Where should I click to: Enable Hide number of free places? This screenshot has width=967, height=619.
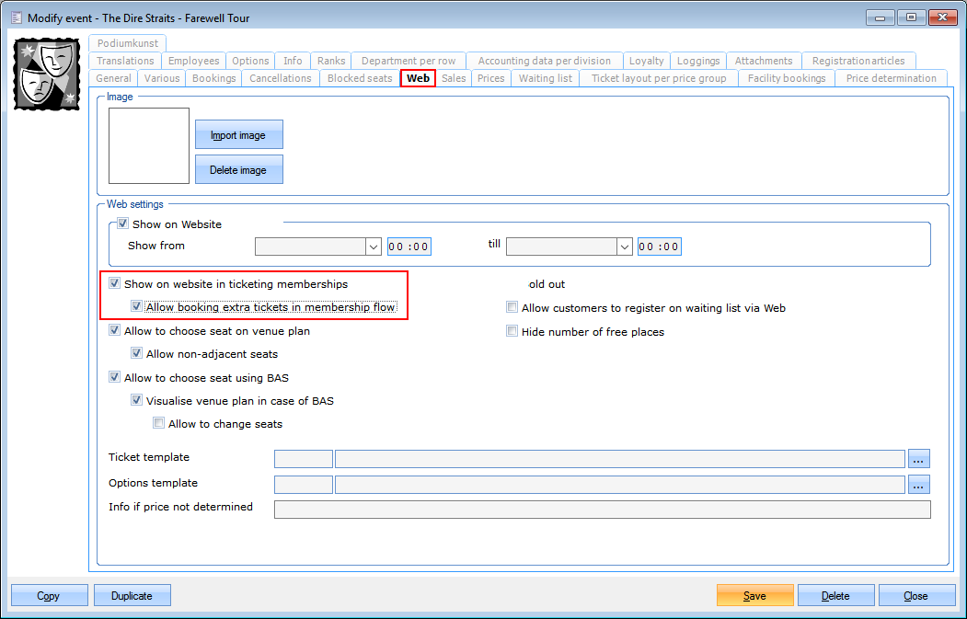tap(512, 332)
